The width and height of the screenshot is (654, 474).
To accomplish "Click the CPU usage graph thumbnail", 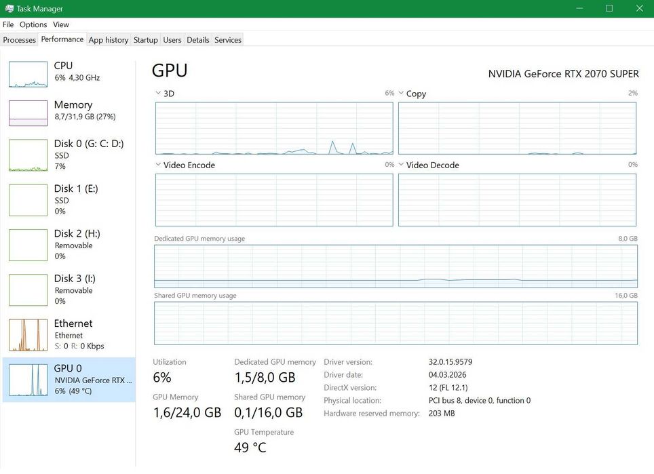I will 28,74.
